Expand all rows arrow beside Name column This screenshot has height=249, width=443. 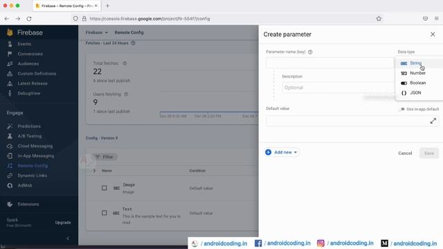[94, 171]
